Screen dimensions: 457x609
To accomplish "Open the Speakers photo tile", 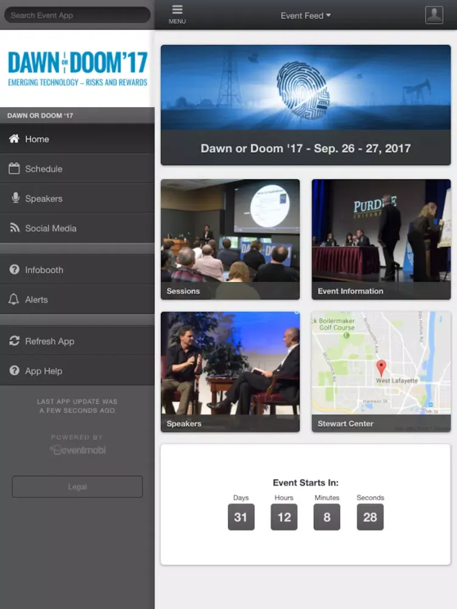I will point(230,371).
